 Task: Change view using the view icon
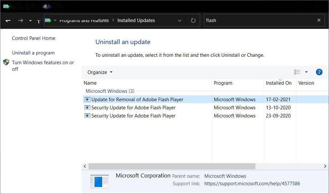297,72
